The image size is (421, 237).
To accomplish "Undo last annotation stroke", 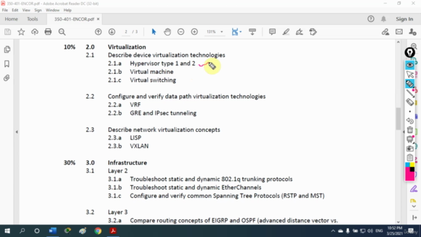I will tap(410, 120).
